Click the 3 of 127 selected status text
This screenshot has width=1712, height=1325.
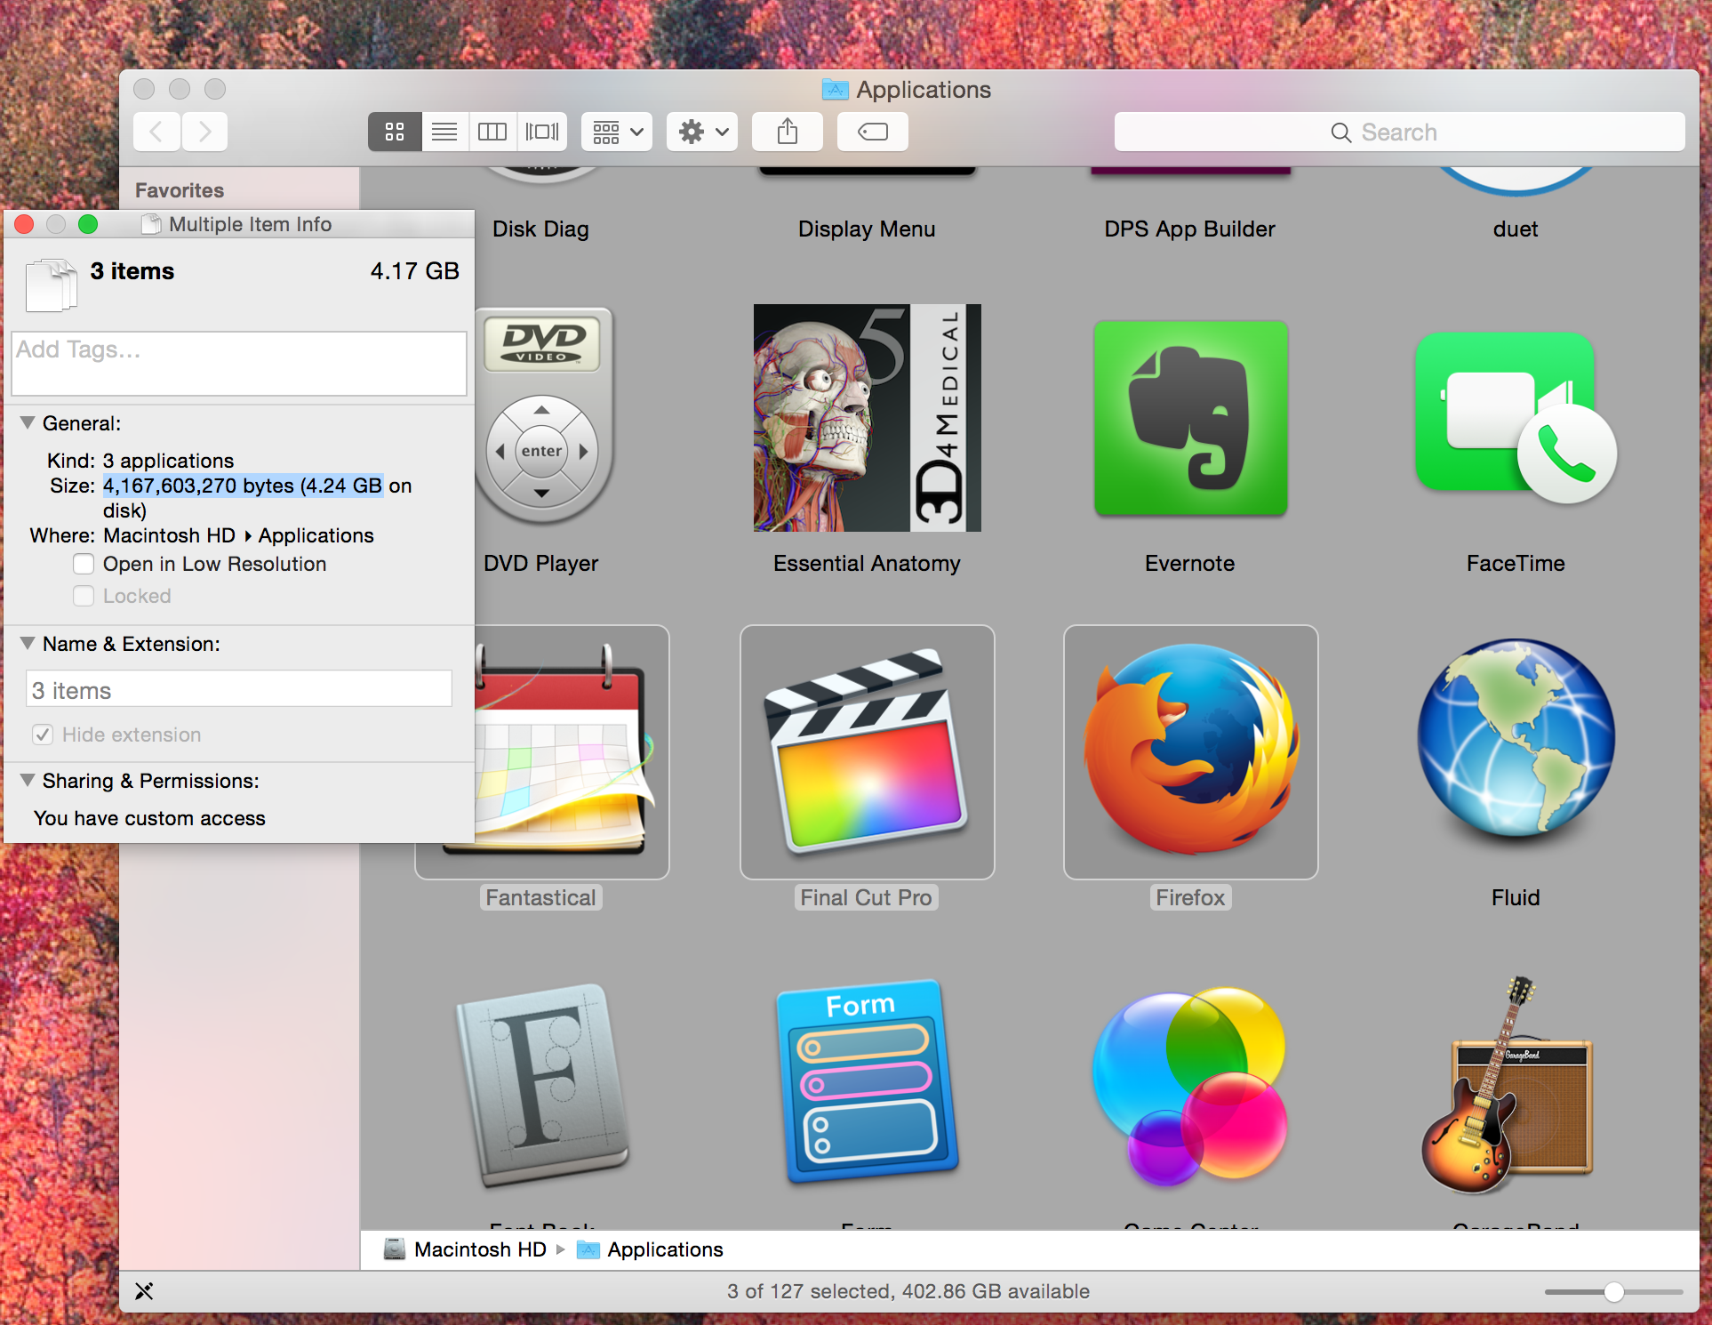click(x=908, y=1291)
